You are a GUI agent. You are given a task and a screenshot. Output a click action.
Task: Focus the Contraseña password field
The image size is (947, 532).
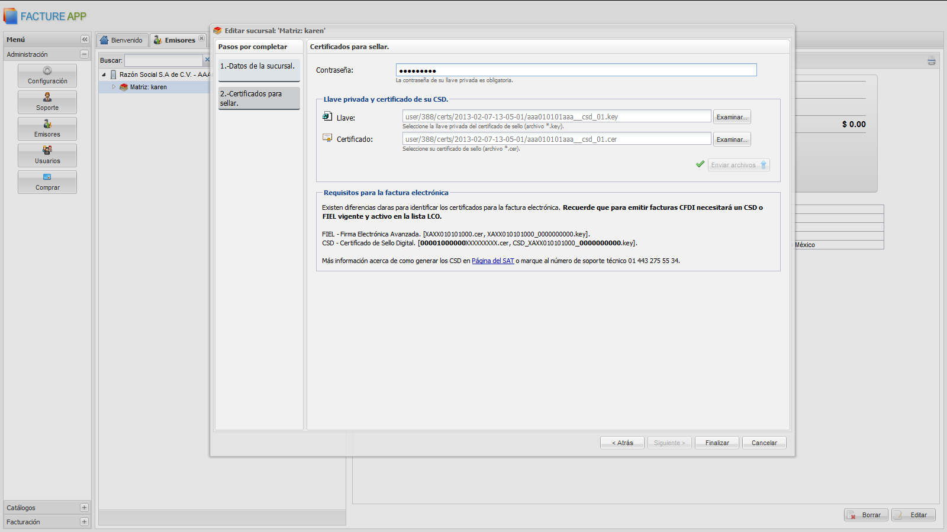pyautogui.click(x=575, y=70)
